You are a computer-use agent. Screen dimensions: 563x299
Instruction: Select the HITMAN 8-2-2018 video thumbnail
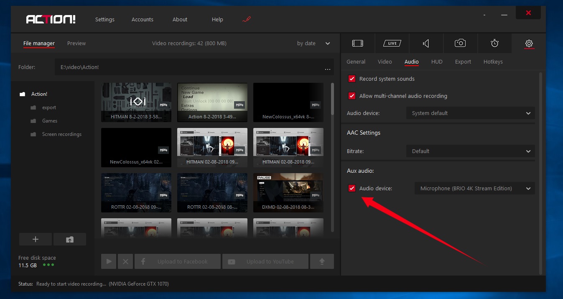[x=136, y=102]
